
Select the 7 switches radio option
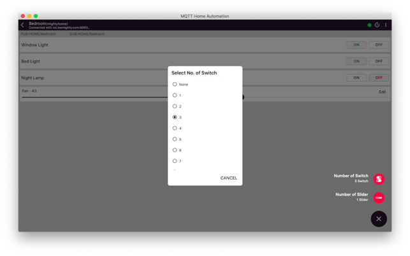175,161
